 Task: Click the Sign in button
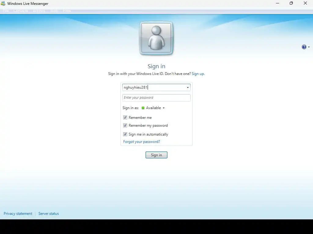156,155
